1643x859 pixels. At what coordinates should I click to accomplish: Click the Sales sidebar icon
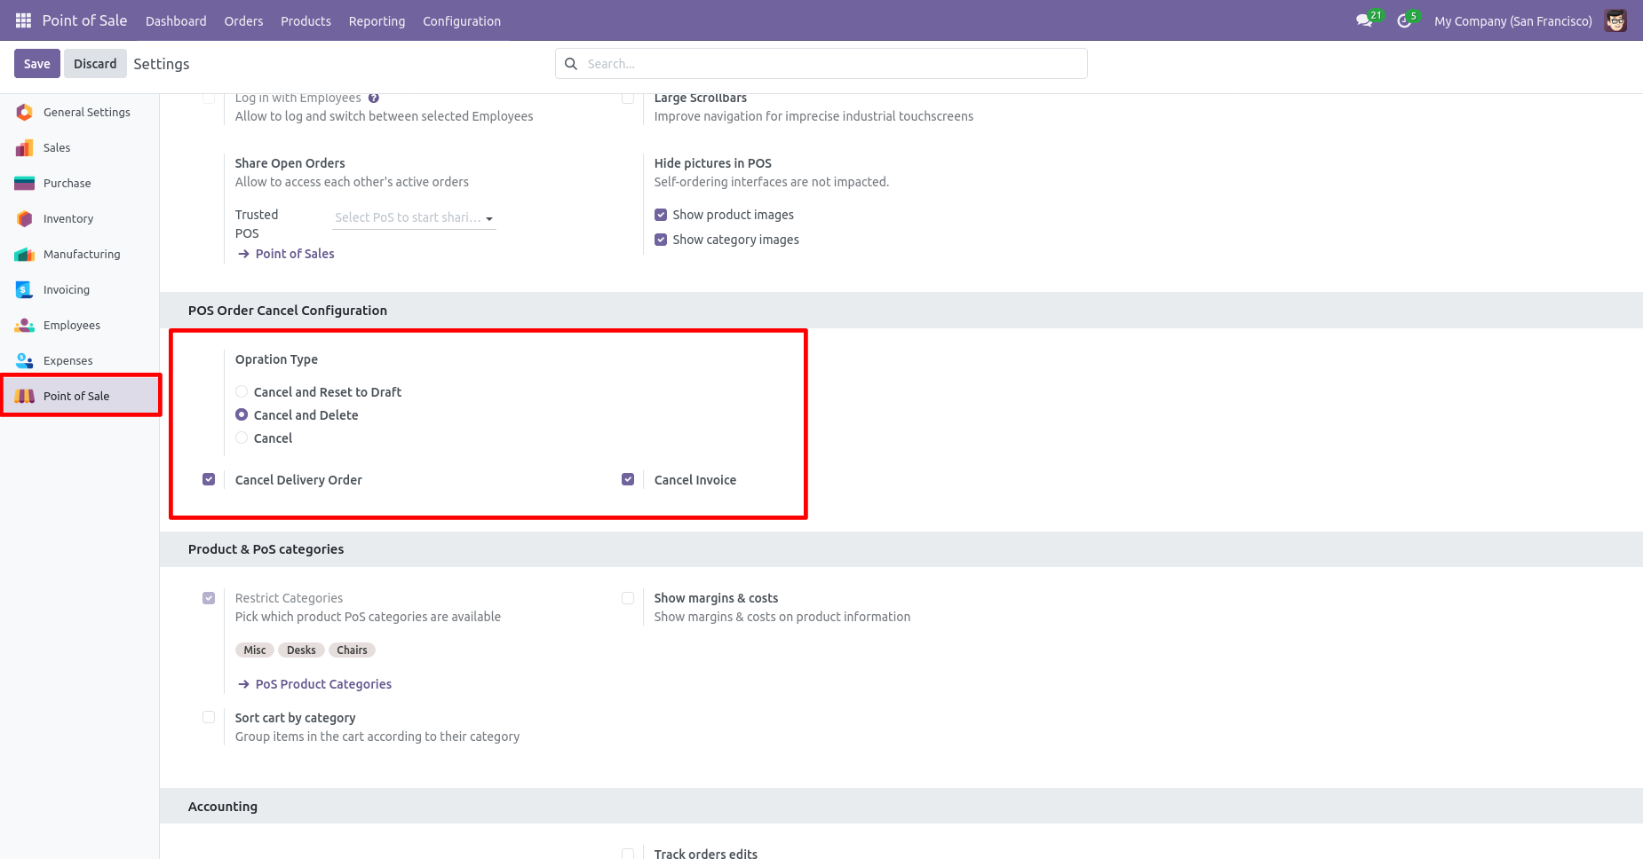pyautogui.click(x=25, y=147)
